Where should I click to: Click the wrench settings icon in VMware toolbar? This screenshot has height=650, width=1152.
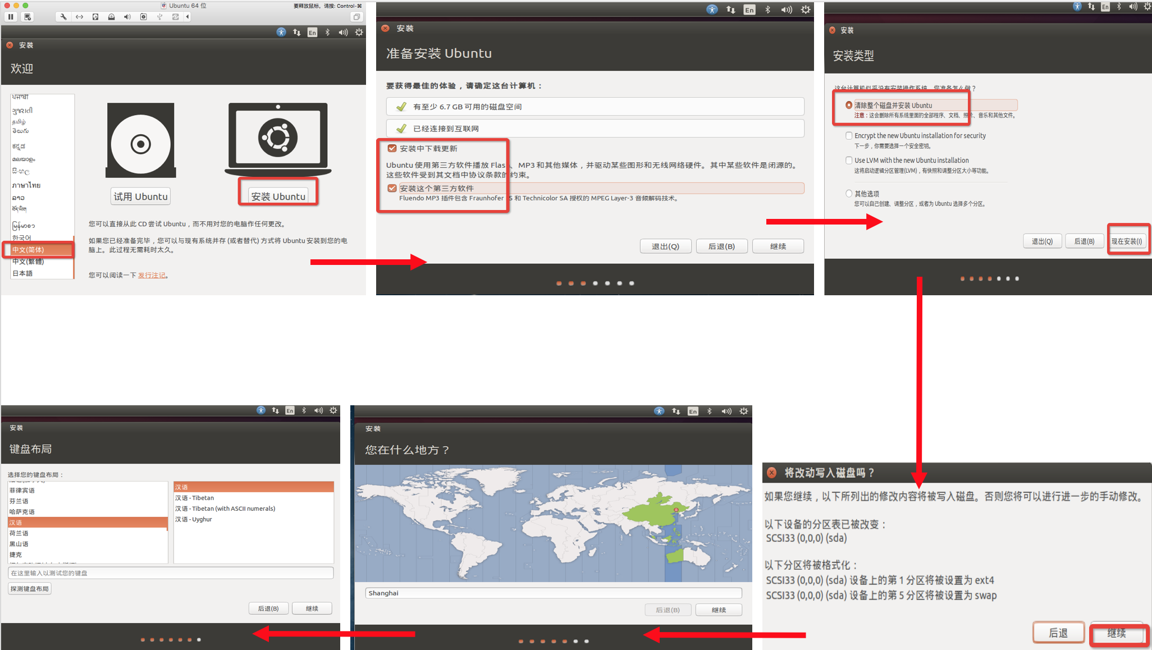[63, 16]
